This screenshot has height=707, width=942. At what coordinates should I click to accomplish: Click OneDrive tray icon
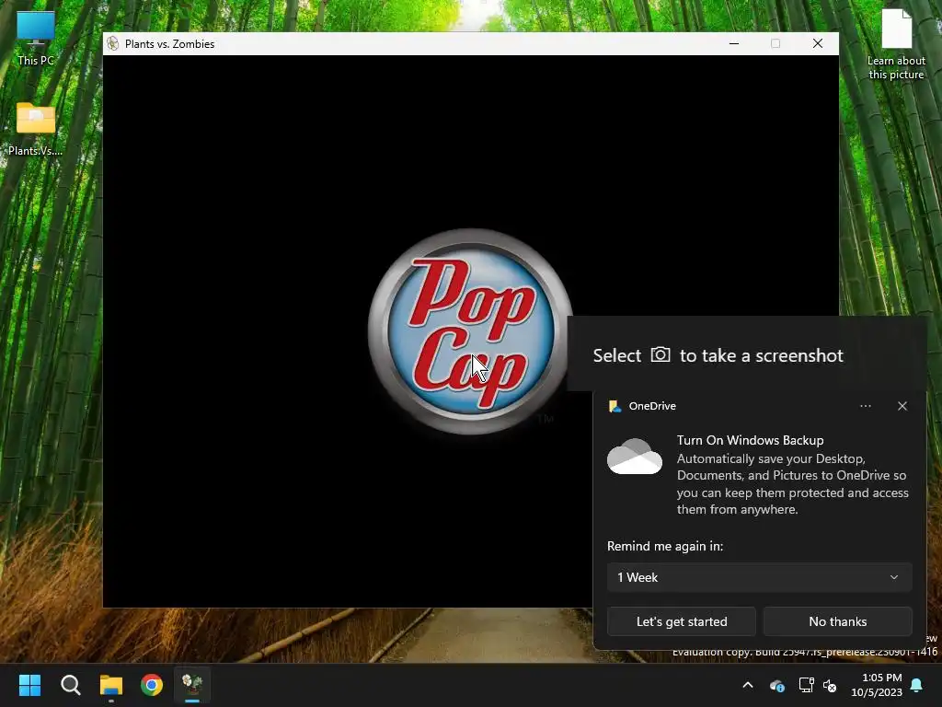point(776,685)
